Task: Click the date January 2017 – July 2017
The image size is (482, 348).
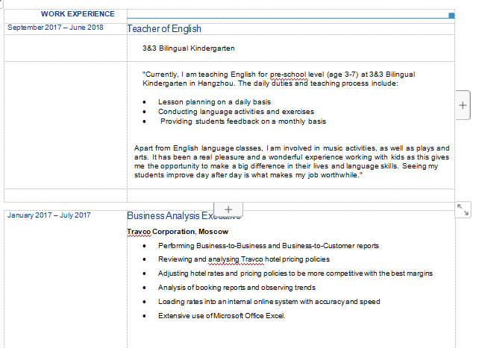Action: tap(49, 215)
